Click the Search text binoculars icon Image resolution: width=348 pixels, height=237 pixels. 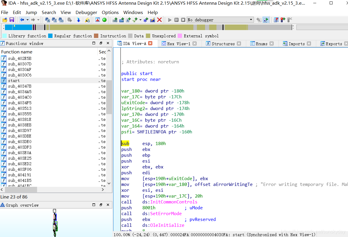54,20
